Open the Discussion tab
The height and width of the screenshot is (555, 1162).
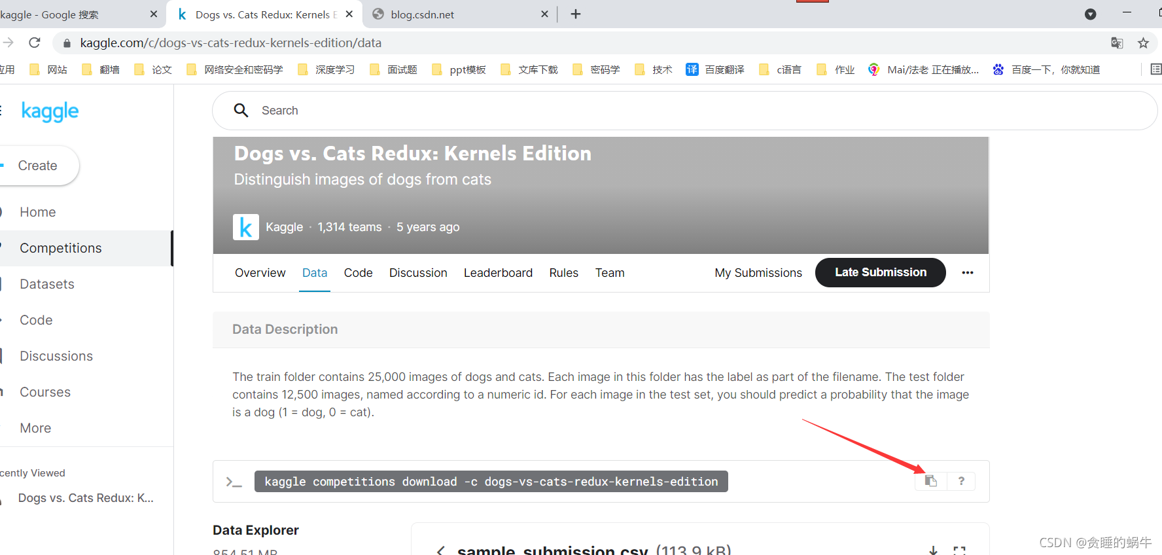(418, 273)
